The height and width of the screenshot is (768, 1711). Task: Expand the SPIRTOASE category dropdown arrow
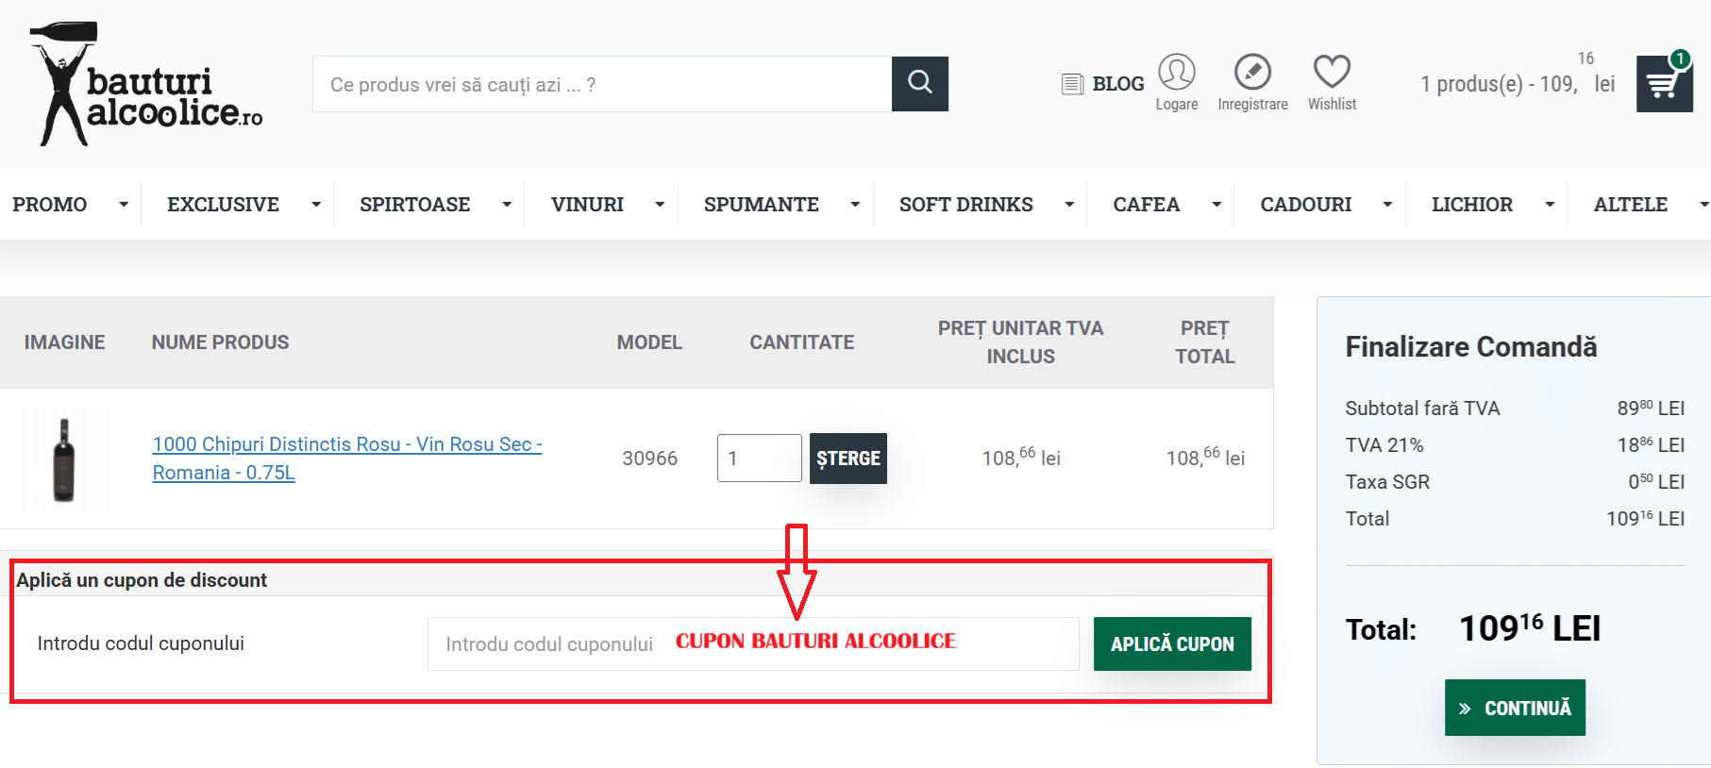tap(507, 205)
